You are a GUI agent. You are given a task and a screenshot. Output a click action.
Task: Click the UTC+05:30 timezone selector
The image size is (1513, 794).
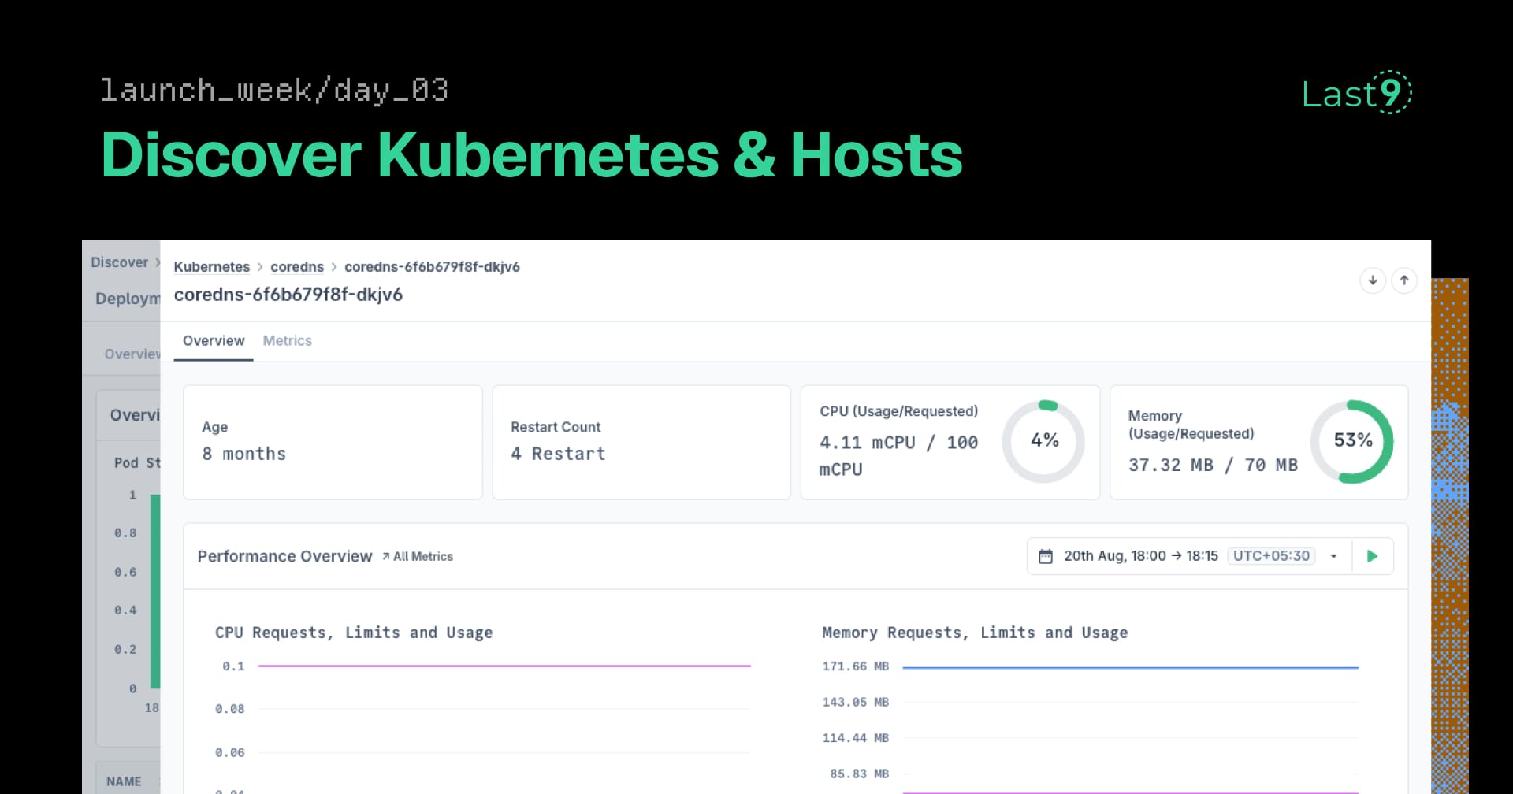coord(1271,555)
